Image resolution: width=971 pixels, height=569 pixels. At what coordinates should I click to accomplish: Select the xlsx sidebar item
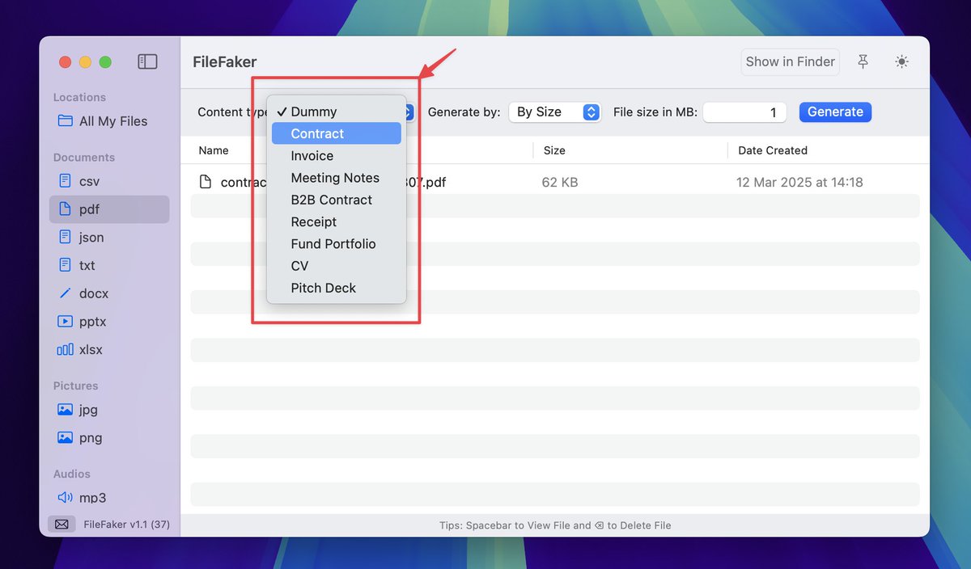pos(109,350)
